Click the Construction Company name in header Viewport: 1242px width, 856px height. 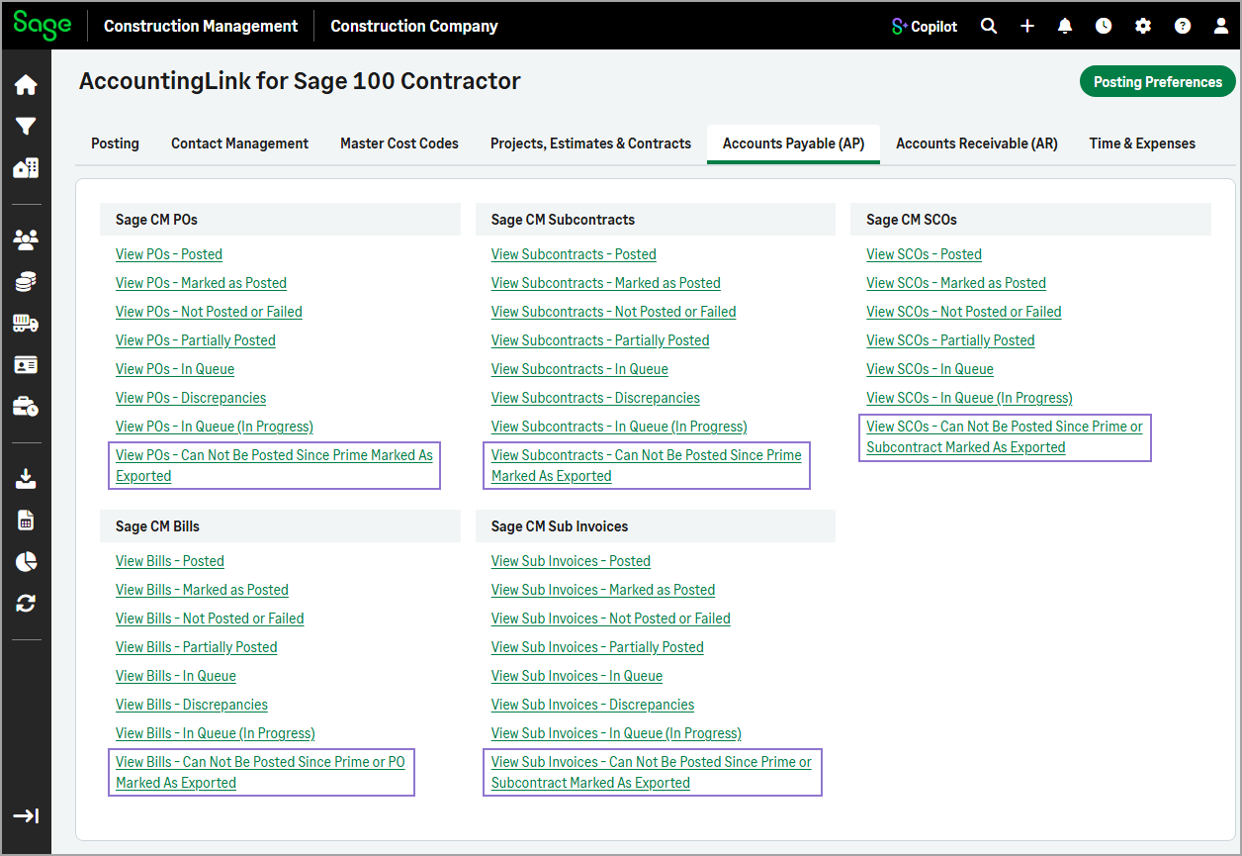pos(414,26)
